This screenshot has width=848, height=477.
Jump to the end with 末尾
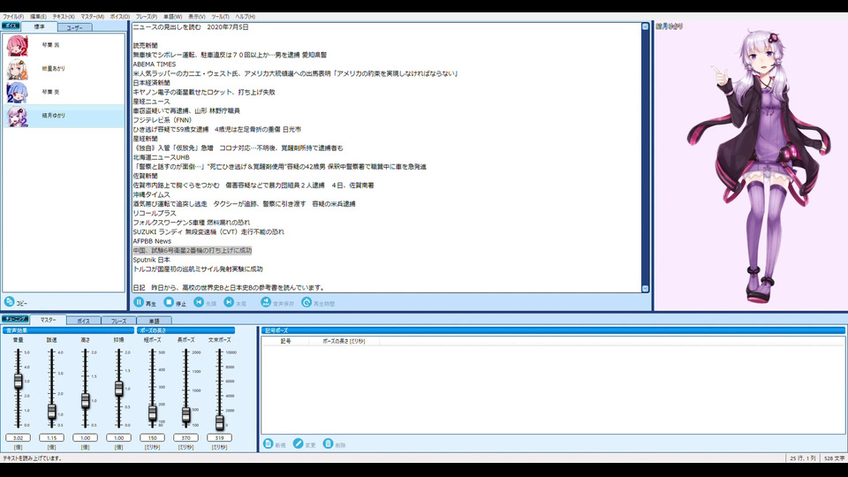235,302
